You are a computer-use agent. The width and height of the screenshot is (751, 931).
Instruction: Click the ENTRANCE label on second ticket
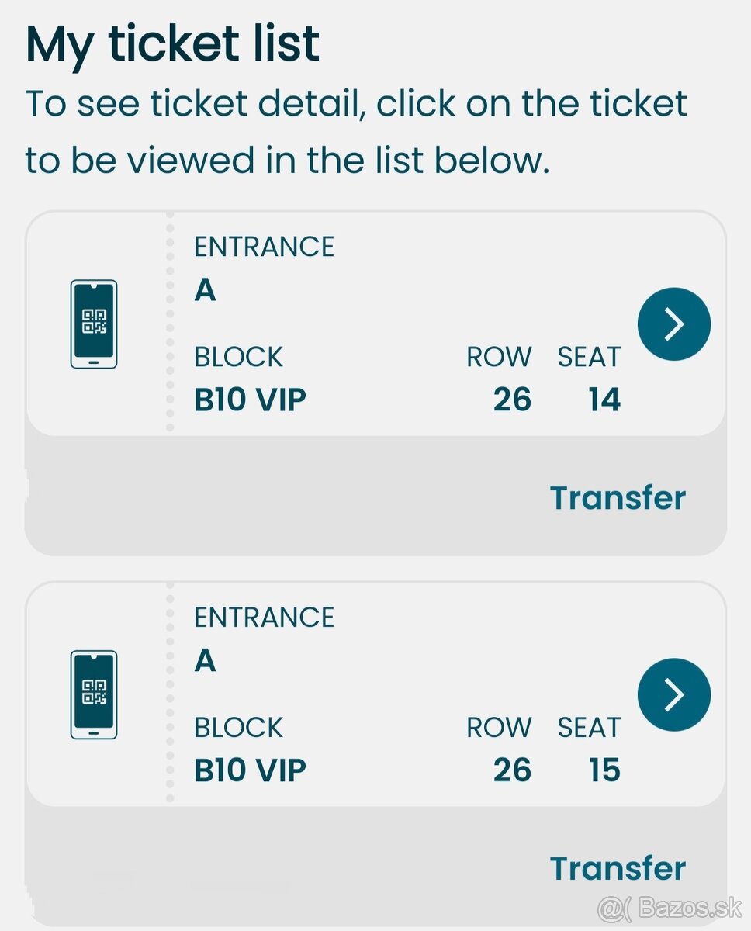(264, 618)
